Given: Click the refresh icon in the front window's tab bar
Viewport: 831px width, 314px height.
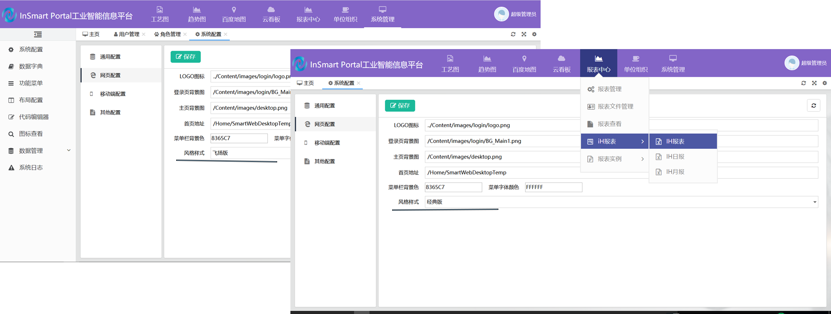Looking at the screenshot, I should [x=804, y=83].
